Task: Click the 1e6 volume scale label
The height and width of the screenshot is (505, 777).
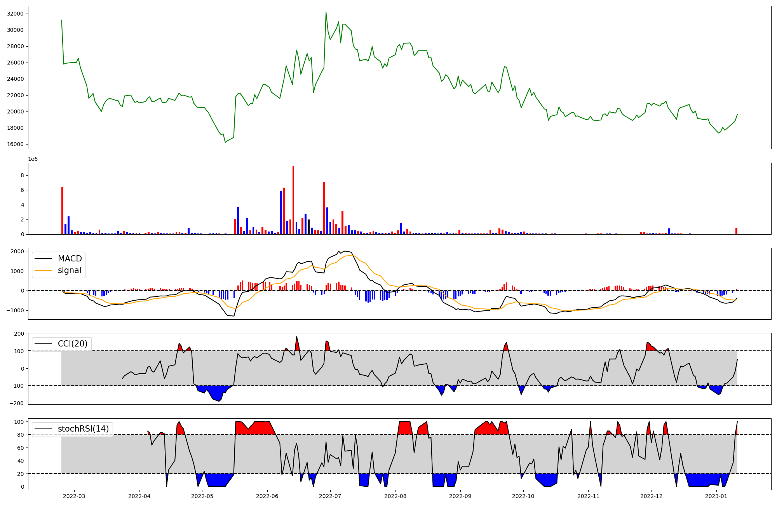Action: click(x=33, y=159)
